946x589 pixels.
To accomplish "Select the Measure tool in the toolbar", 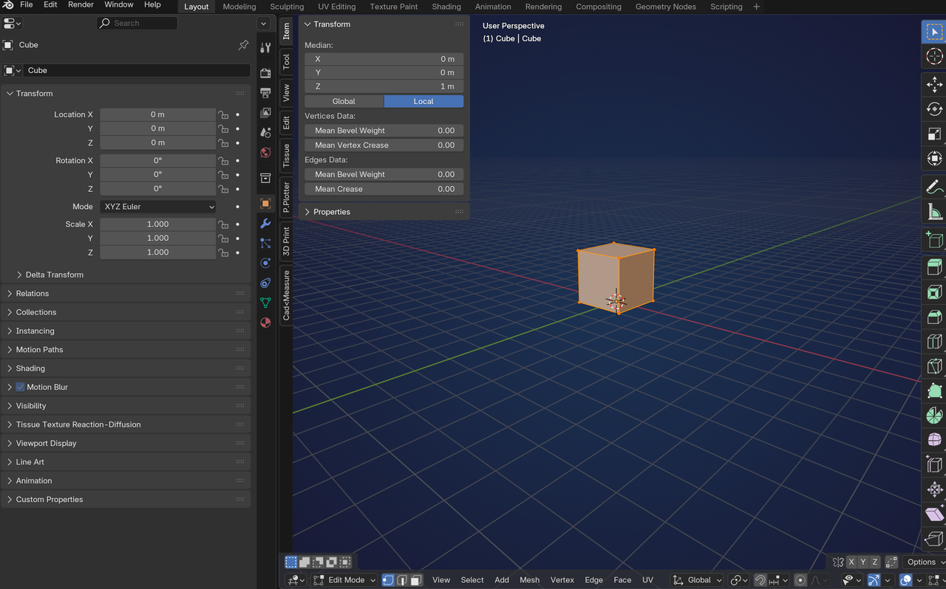I will coord(934,211).
